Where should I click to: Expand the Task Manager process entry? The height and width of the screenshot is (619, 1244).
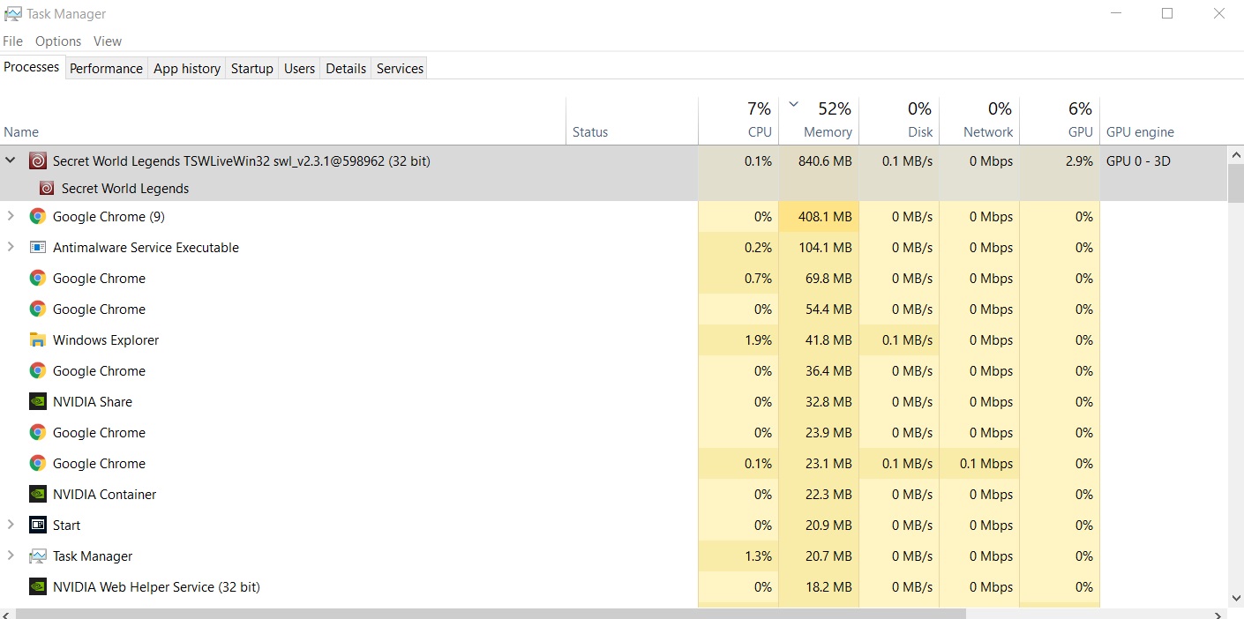coord(11,556)
